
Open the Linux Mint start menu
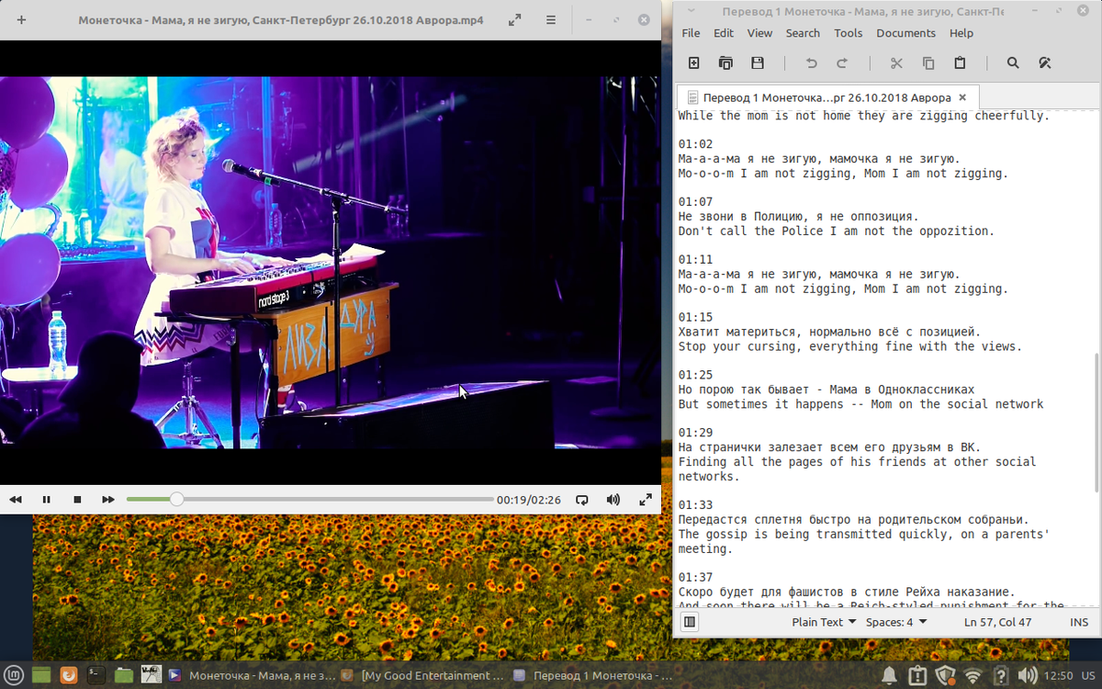13,675
